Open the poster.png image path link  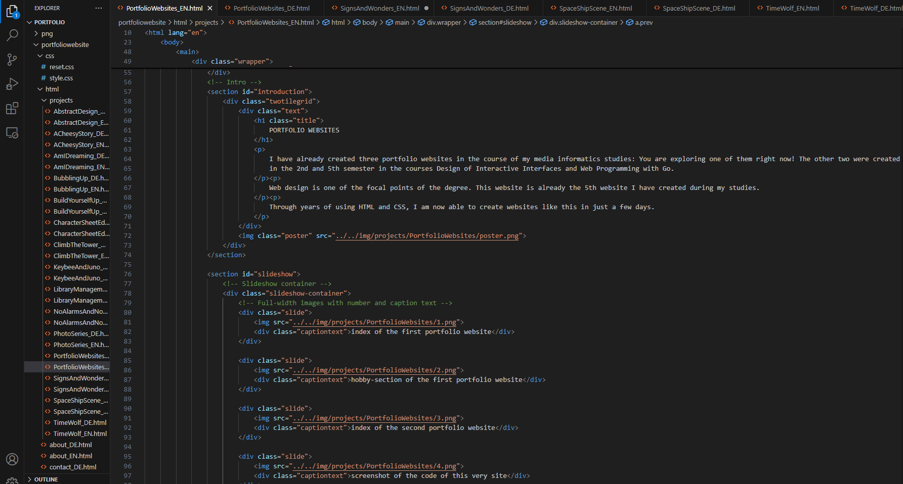[x=427, y=236]
